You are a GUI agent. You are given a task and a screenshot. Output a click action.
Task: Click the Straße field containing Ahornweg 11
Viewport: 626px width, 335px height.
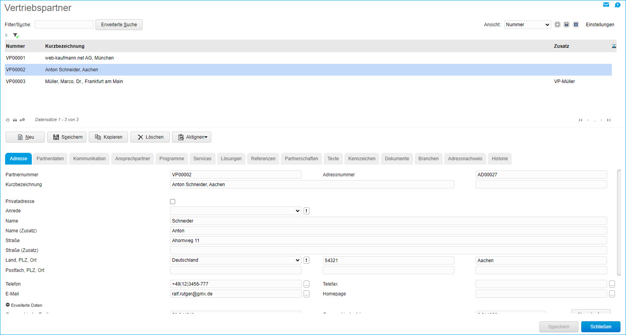click(388, 241)
